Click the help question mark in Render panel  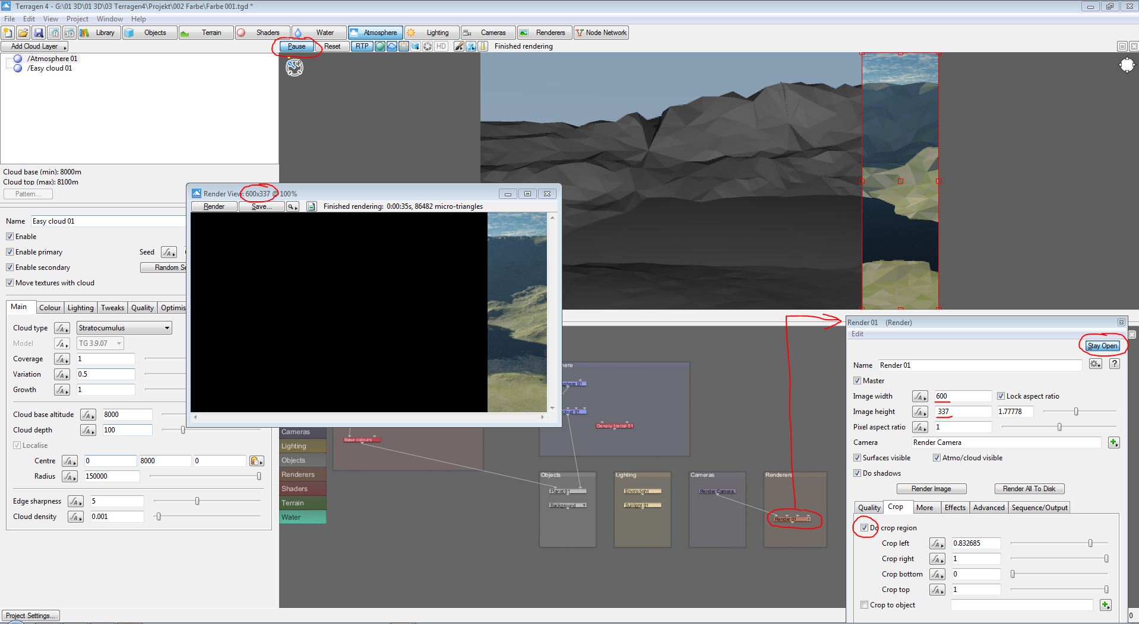pos(1115,364)
